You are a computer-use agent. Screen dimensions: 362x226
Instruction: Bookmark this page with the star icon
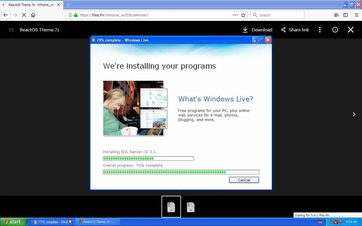click(x=243, y=15)
